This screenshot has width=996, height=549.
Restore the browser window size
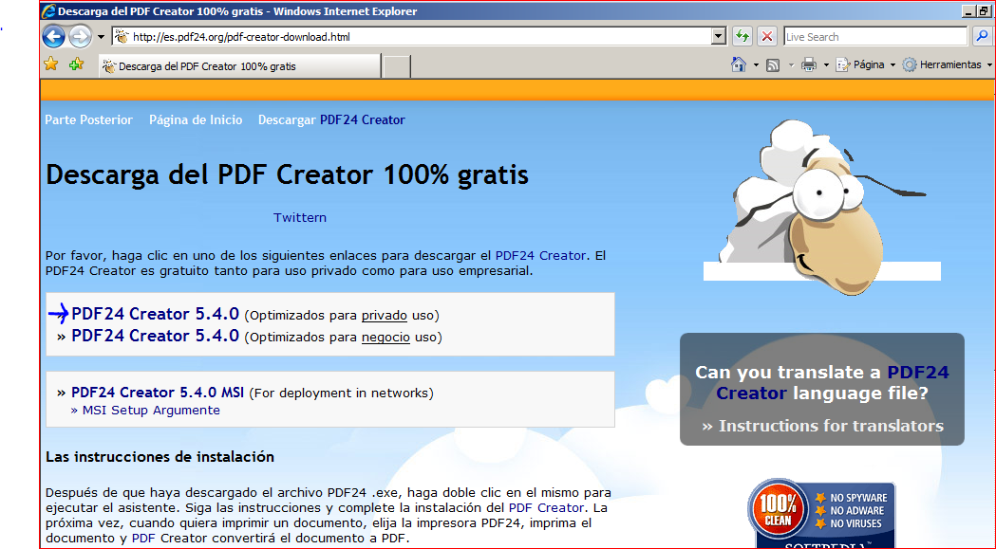click(x=984, y=10)
